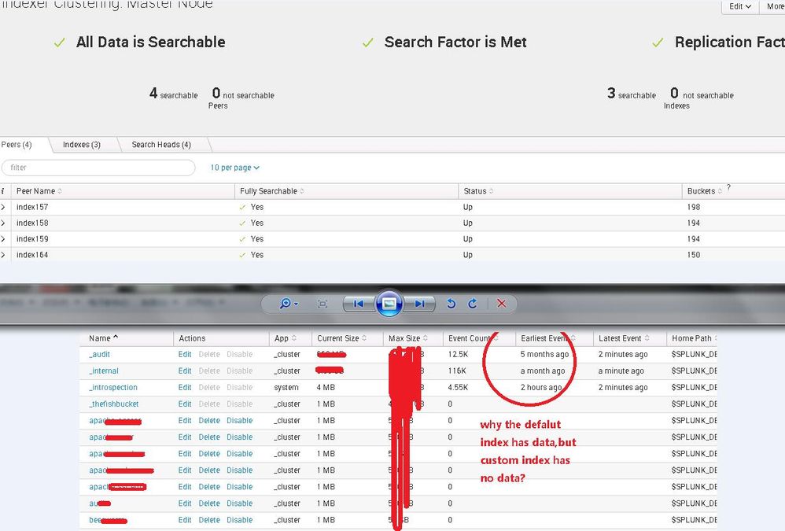785x531 pixels.
Task: Expand the index164 peer row
Action: [x=3, y=255]
